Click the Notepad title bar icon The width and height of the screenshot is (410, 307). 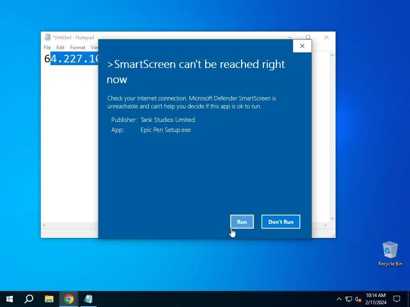(47, 37)
